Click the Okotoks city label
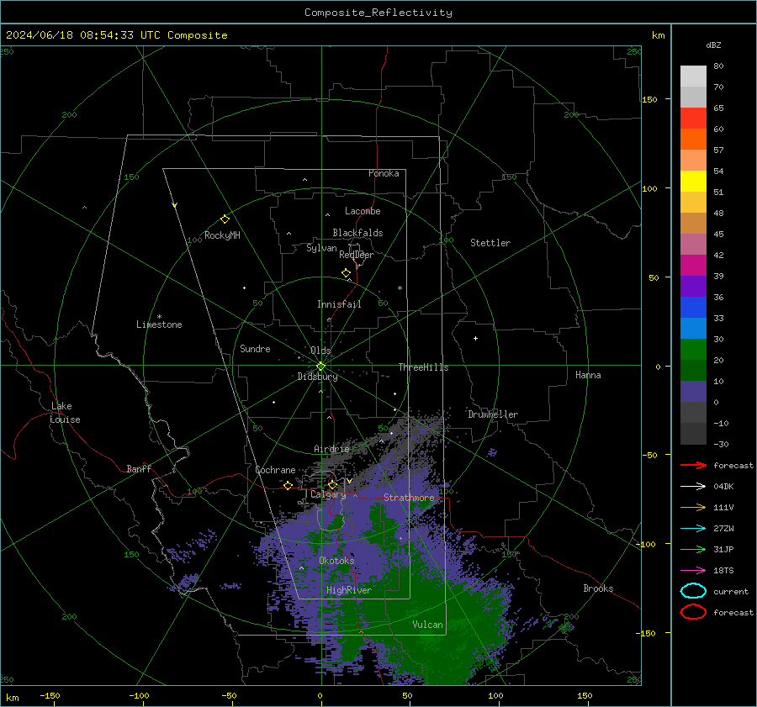757x707 pixels. pyautogui.click(x=336, y=561)
